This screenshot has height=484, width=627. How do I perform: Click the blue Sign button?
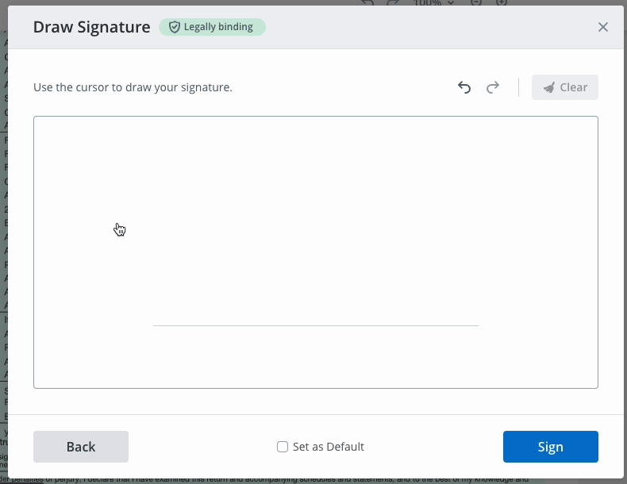(550, 447)
